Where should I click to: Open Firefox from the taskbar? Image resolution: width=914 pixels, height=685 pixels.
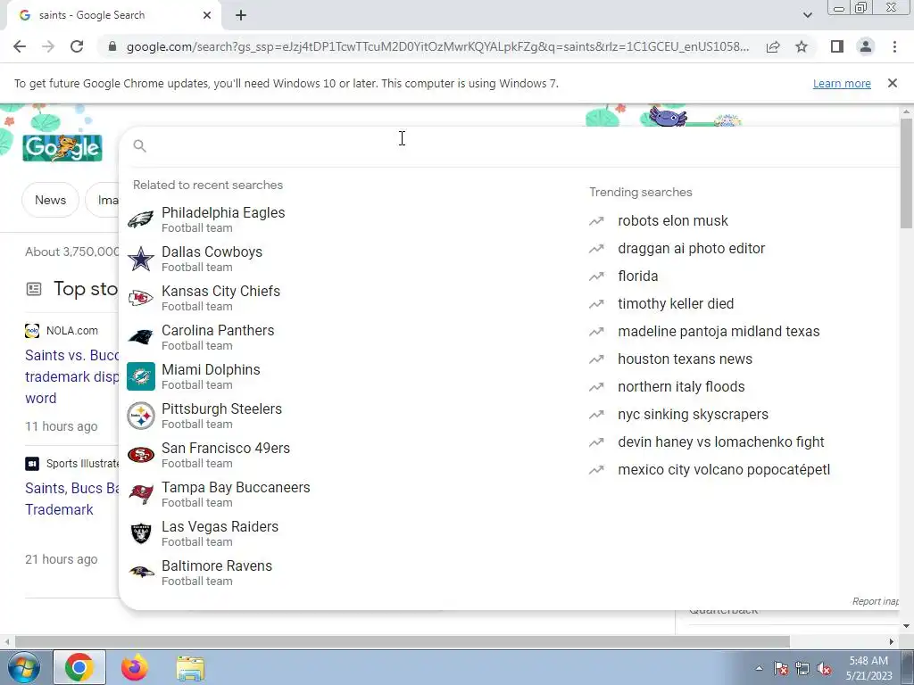coord(135,667)
